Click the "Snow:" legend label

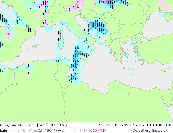point(58,131)
